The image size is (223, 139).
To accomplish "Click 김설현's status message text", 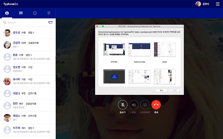I will click(x=15, y=47).
